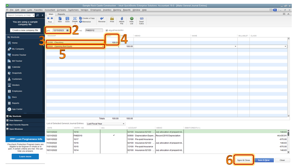The width and height of the screenshot is (294, 166).
Task: Click credit amount 100.00 cell
Action: coord(126,46)
